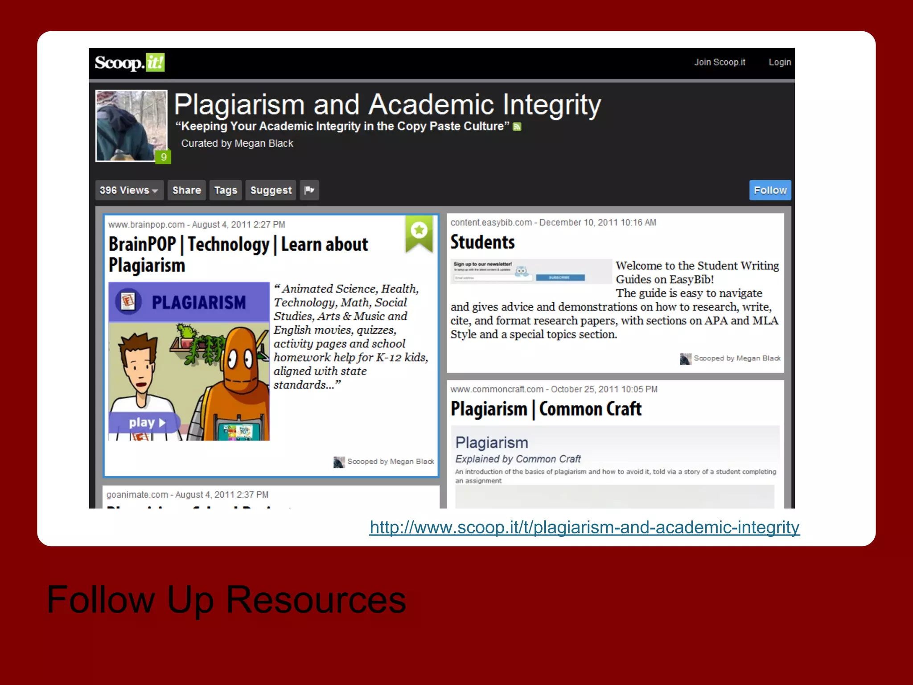Open the BrainPOP Plagiarism movie thumbnail
Viewport: 913px width, 685px height.
click(x=189, y=361)
